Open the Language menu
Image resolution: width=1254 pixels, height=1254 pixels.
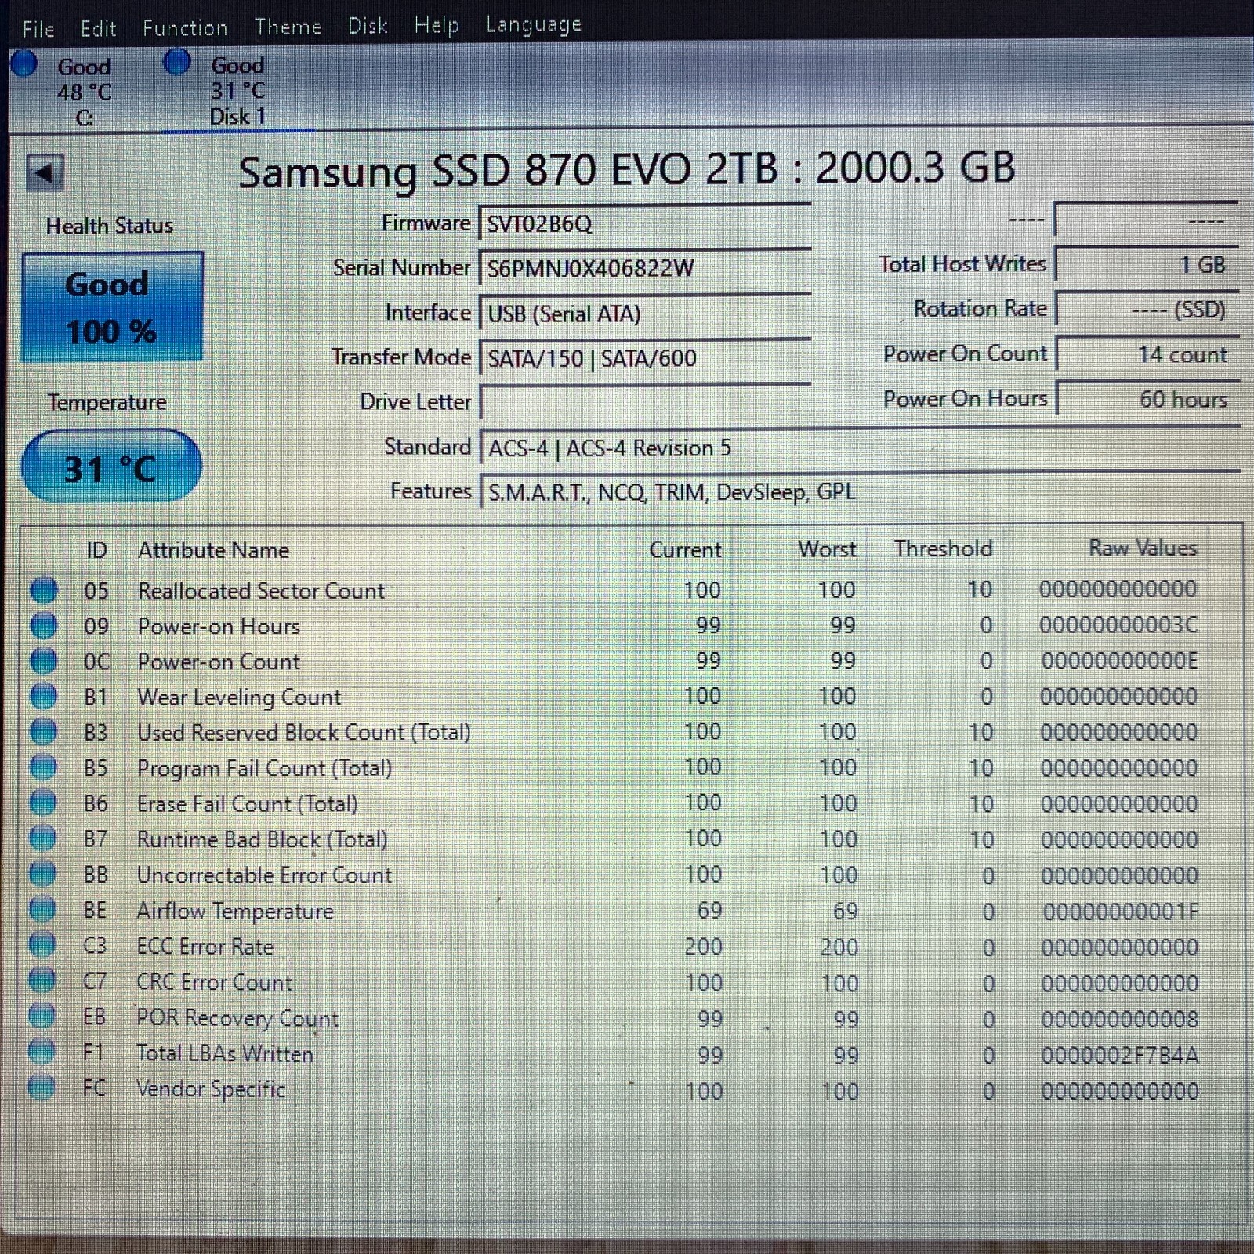tap(534, 25)
